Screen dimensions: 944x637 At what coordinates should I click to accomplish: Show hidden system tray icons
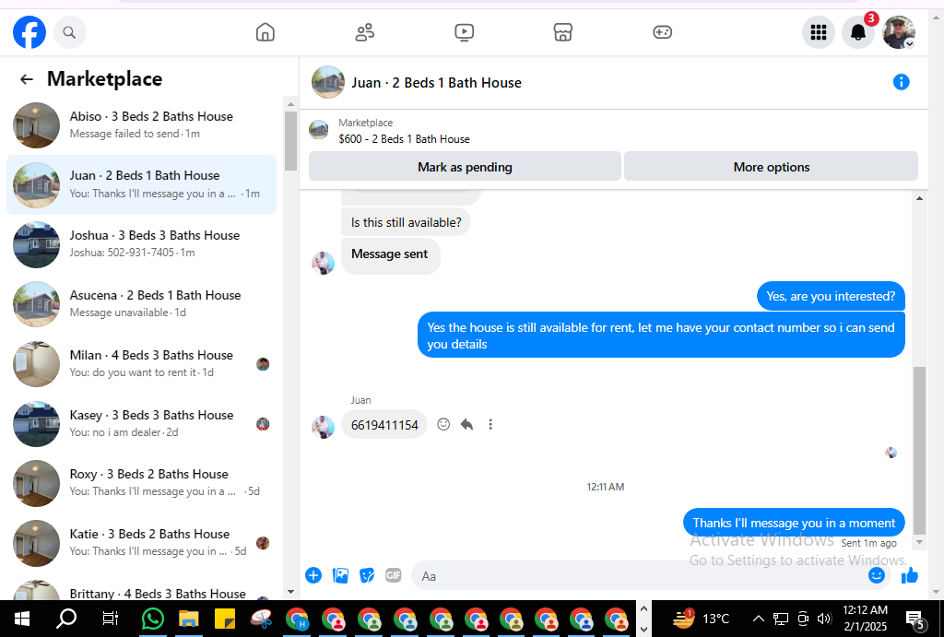click(759, 619)
